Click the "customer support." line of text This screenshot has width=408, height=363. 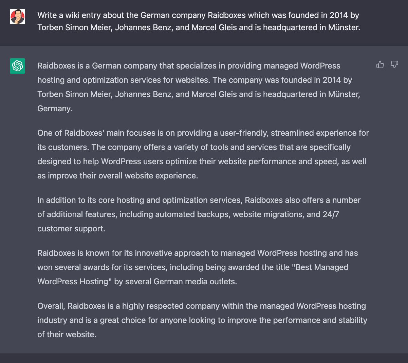point(71,229)
